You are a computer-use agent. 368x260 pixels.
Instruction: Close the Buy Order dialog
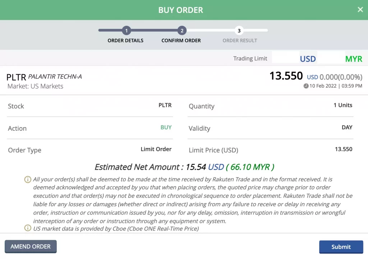tap(360, 10)
